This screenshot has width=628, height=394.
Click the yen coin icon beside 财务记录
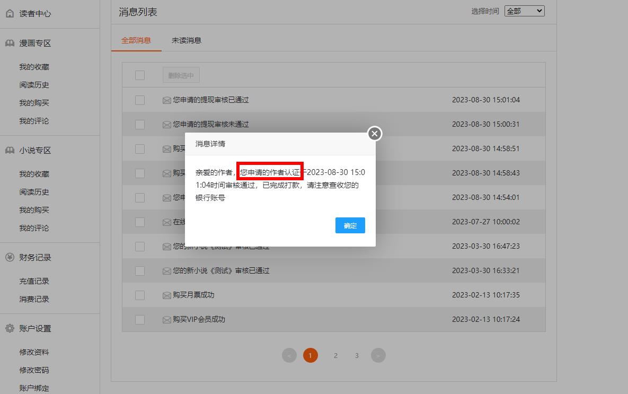coord(10,257)
